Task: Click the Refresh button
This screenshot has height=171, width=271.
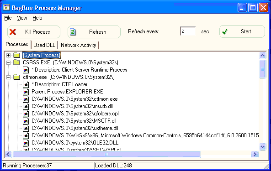Action: point(94,32)
